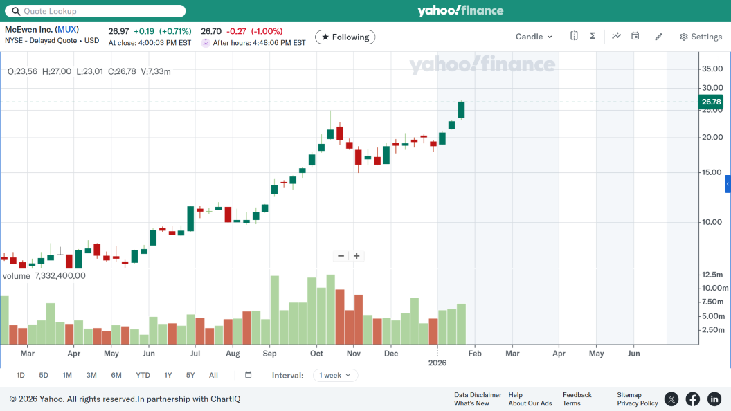Open the custom date range calendar
Screen dimensions: 731x411
249,375
